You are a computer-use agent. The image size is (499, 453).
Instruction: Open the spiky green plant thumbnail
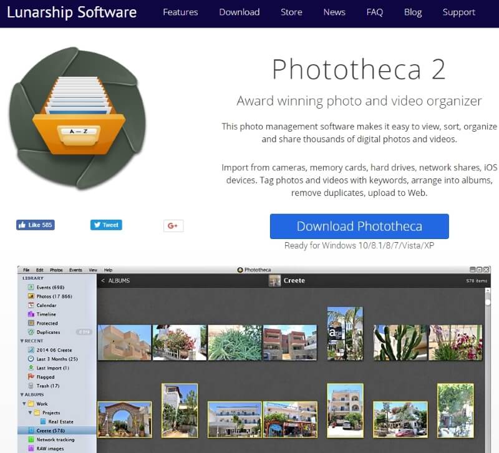click(235, 343)
